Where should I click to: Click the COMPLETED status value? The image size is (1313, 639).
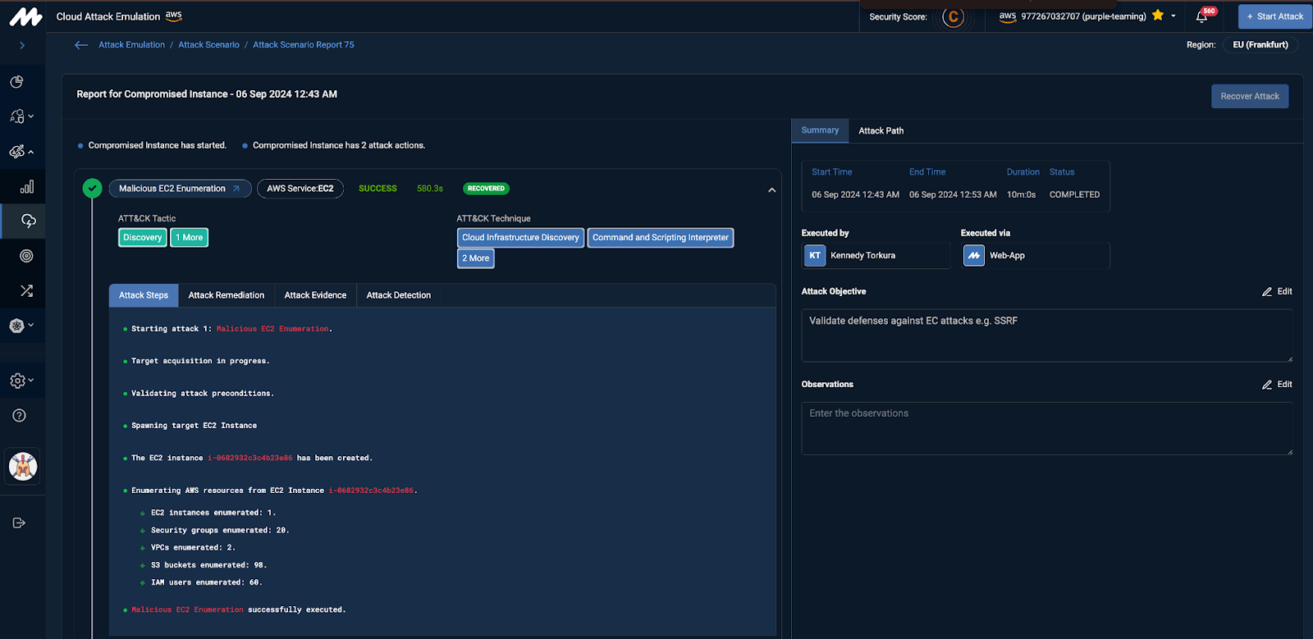tap(1074, 195)
